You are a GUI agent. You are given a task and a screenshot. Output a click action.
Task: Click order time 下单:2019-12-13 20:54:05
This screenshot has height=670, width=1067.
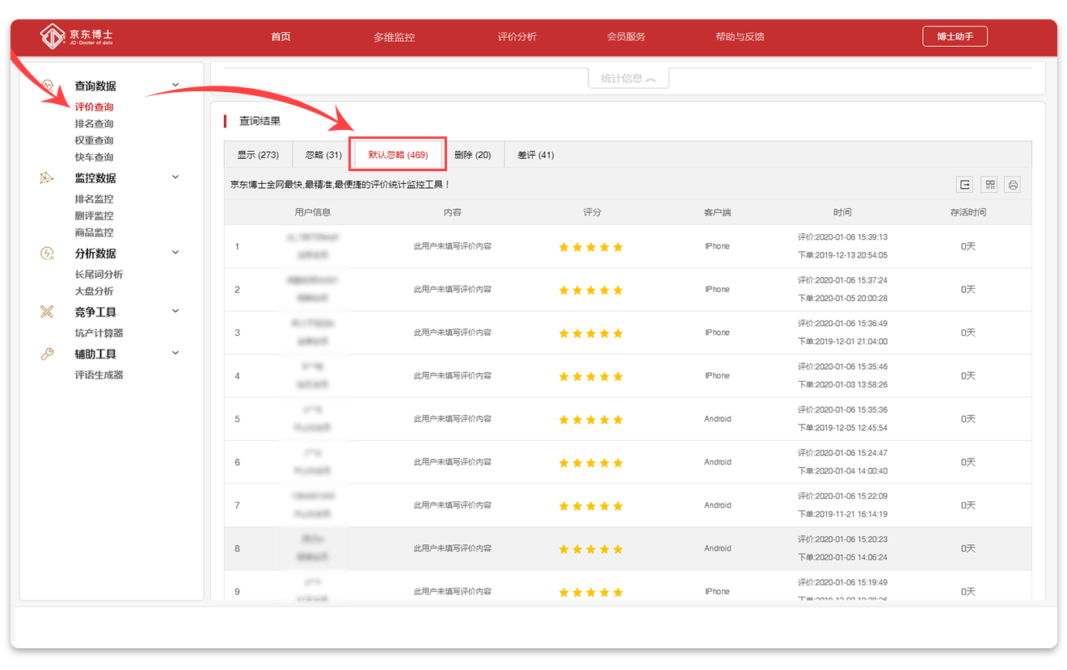click(x=842, y=255)
